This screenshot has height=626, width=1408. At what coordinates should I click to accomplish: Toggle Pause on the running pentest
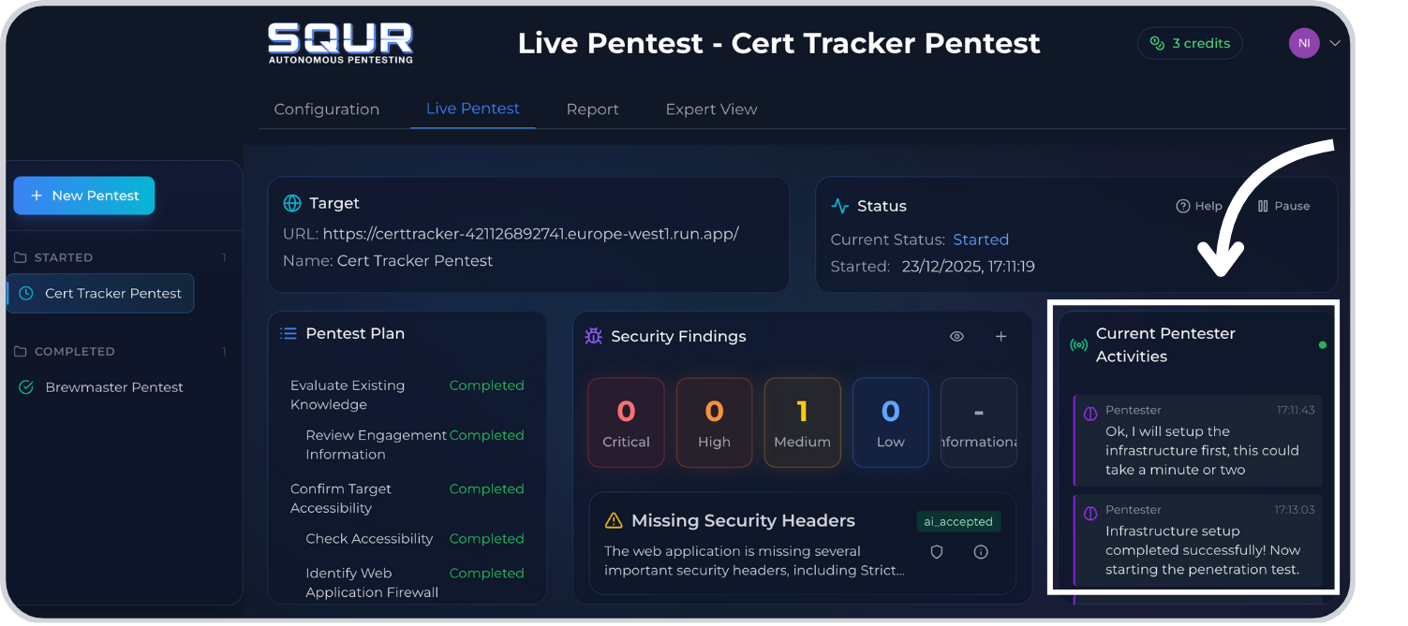pyautogui.click(x=1283, y=206)
